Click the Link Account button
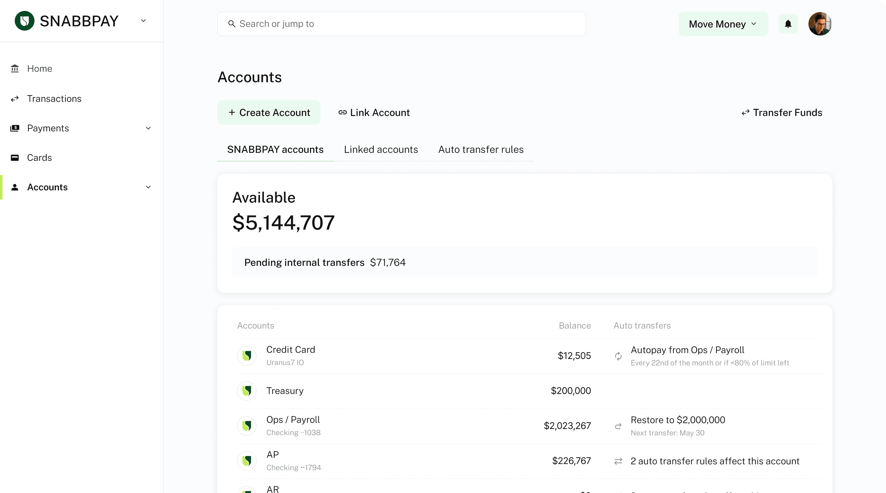Image resolution: width=886 pixels, height=493 pixels. click(x=374, y=112)
